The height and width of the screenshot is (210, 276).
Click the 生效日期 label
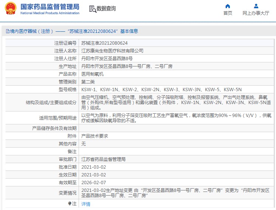click(x=68, y=175)
